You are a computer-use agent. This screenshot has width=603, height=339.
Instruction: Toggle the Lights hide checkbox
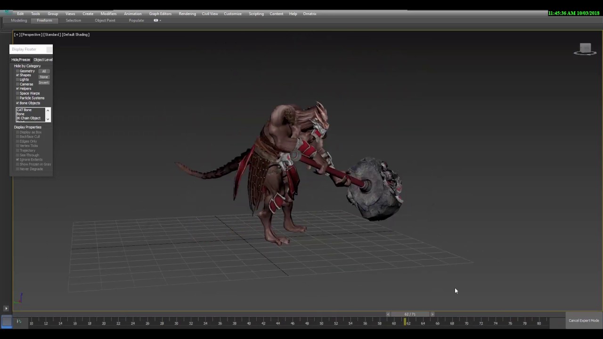tap(17, 80)
